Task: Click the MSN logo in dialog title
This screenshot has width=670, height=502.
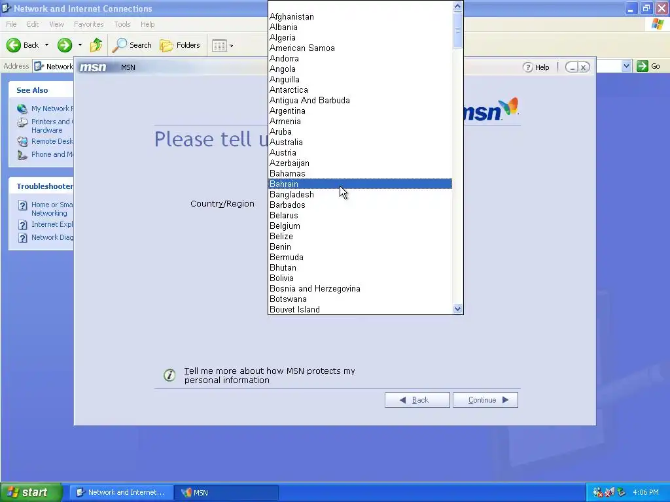Action: pyautogui.click(x=93, y=67)
